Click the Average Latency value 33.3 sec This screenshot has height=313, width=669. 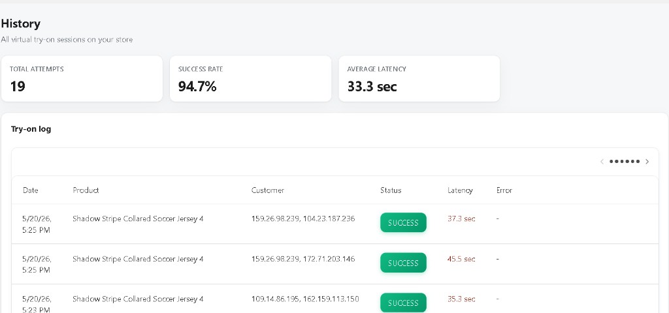click(x=372, y=87)
